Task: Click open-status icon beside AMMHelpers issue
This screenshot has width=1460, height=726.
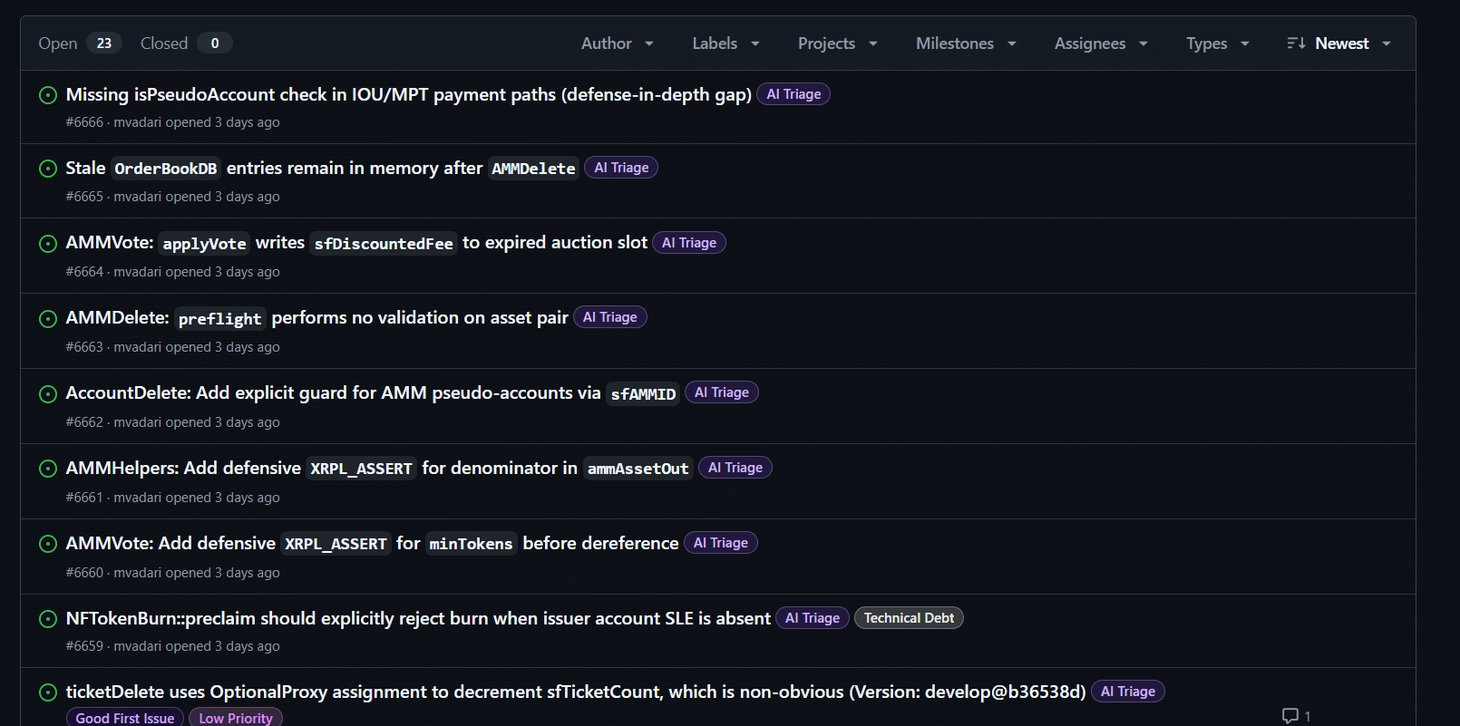Action: pyautogui.click(x=48, y=469)
